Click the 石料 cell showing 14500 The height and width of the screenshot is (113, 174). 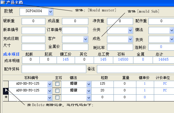click(123, 60)
